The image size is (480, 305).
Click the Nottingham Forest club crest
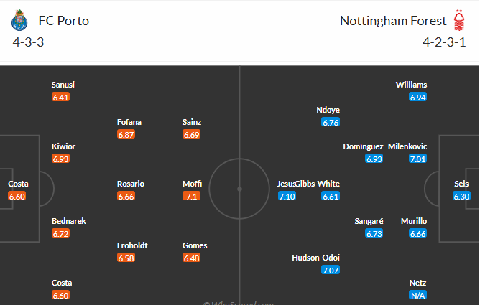[x=458, y=20]
